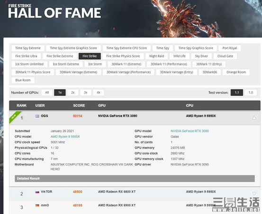This screenshot has height=214, width=262.
Task: Select test version 1.0
Action: (251, 93)
